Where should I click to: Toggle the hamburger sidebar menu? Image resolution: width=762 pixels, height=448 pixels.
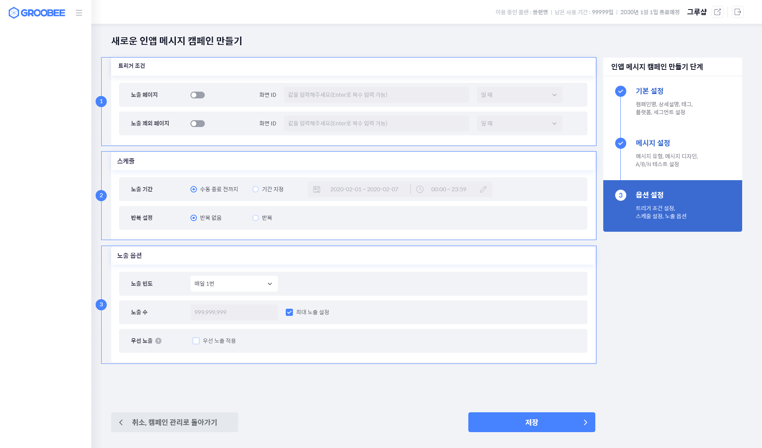pos(79,13)
